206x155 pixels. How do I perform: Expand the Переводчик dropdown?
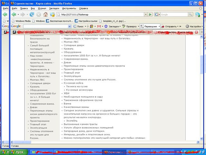(161, 26)
